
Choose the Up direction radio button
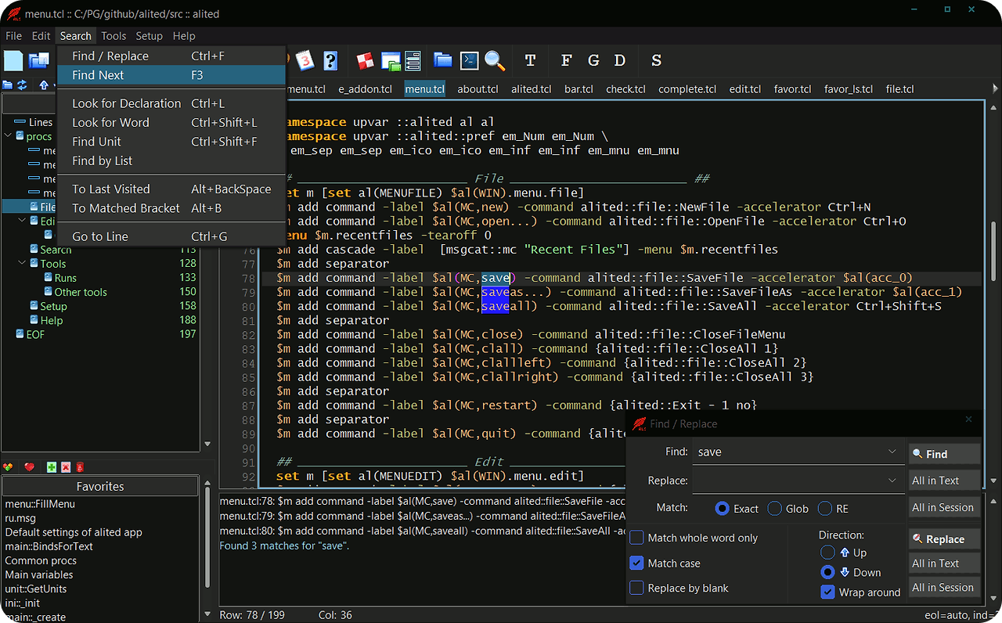tap(827, 553)
